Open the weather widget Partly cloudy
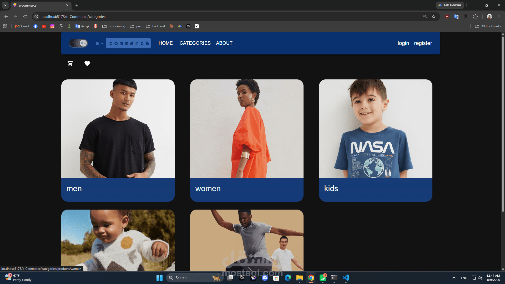505x284 pixels. tap(18, 278)
